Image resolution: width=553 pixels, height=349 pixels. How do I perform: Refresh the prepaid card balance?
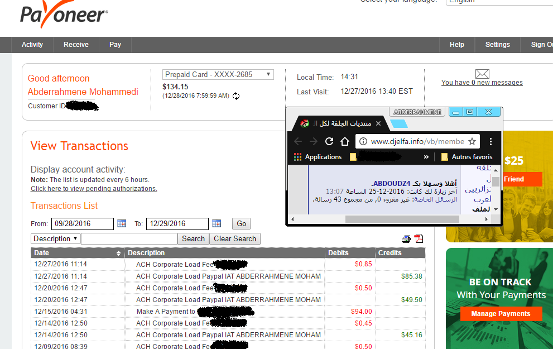(x=236, y=96)
